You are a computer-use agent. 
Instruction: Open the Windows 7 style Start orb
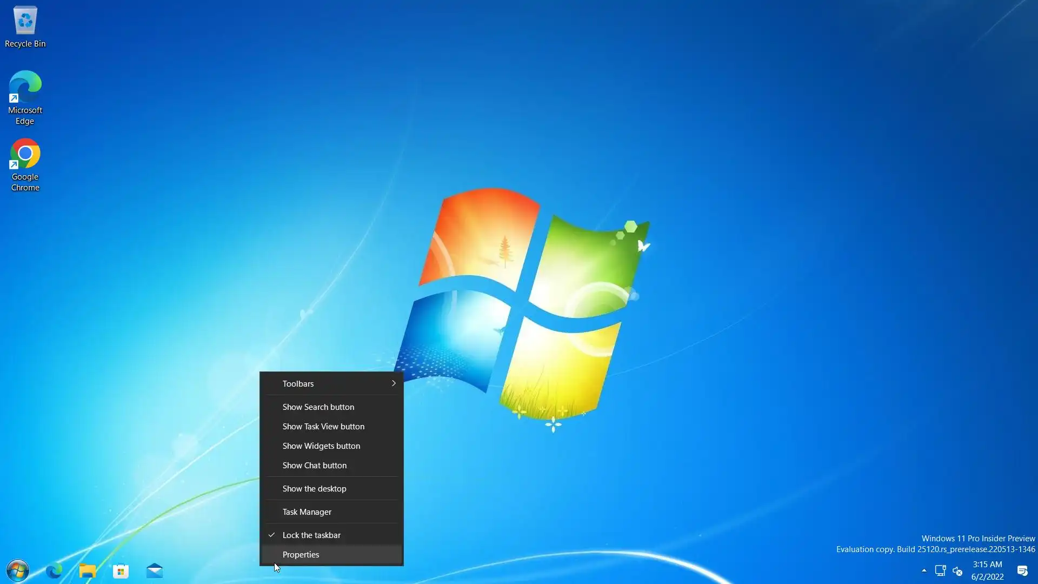17,570
